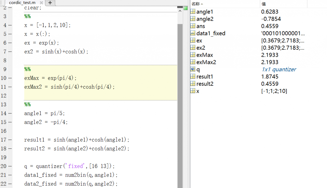Toggle breakpoint dash on line 5
327x188 pixels.
[x=10, y=34]
